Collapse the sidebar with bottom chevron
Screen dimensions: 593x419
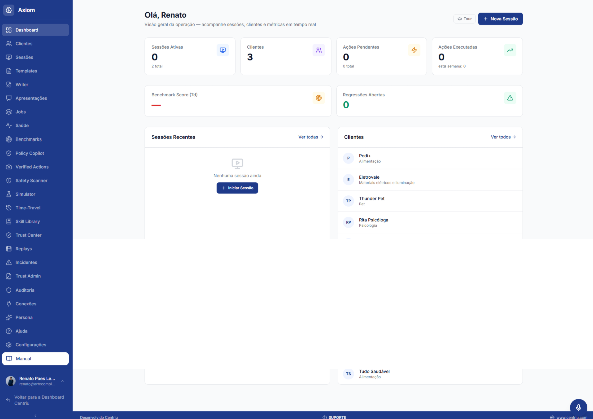[35, 415]
